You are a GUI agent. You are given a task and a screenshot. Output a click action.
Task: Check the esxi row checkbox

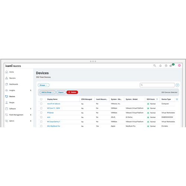(41, 117)
